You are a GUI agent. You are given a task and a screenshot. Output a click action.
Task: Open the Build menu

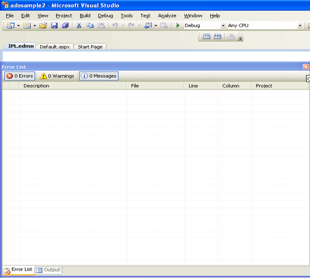(x=85, y=15)
